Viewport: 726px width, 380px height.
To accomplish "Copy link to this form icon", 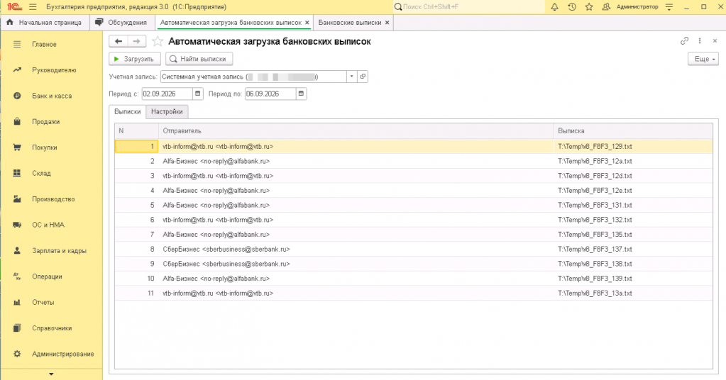I will coord(684,40).
